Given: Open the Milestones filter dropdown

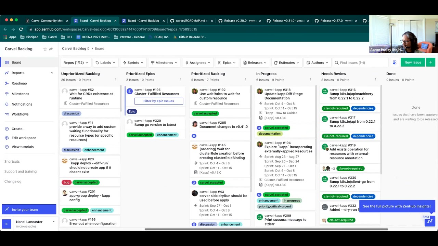Looking at the screenshot, I should (164, 63).
